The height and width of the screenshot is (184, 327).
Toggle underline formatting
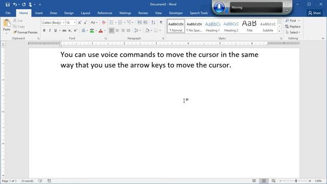pos(56,31)
